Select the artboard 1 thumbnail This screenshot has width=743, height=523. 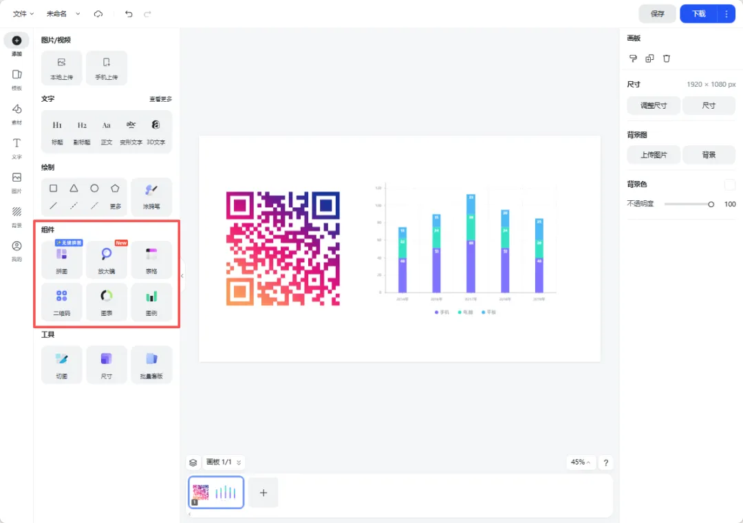tap(216, 492)
